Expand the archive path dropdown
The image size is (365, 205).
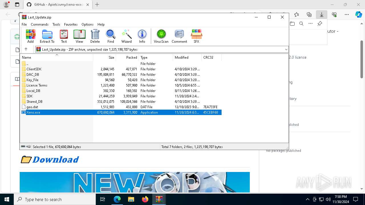286,49
